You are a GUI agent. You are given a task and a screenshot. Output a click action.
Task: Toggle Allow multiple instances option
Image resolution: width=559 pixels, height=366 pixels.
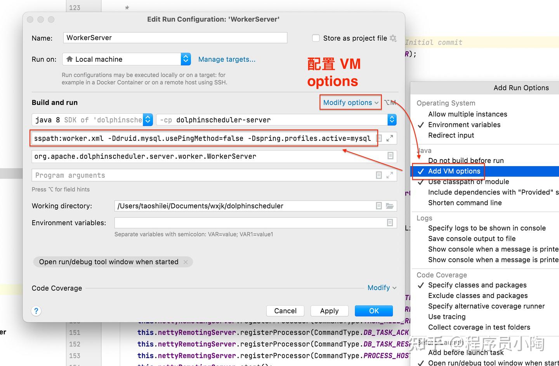467,114
